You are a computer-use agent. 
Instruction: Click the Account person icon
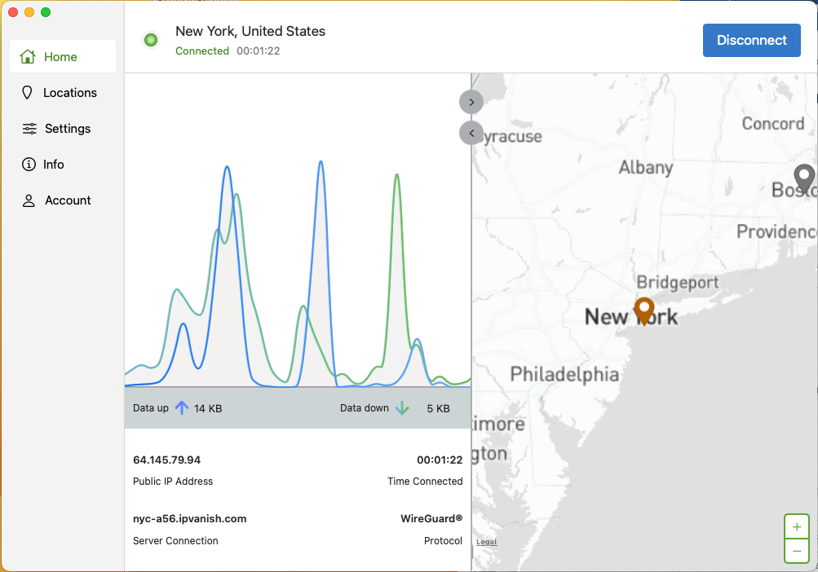point(29,200)
